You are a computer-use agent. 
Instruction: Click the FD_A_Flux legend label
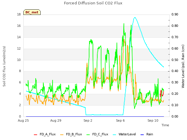[x=48, y=134]
